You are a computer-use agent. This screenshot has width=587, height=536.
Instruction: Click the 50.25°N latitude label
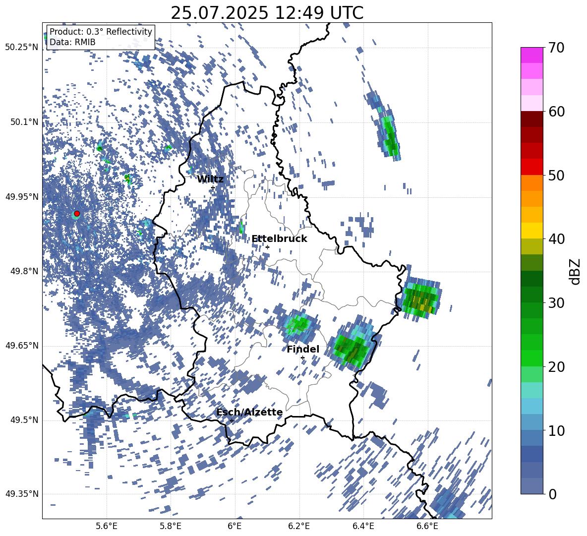(x=22, y=48)
